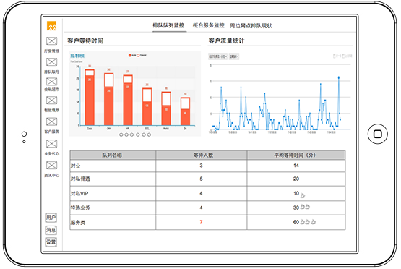Click the 等待人数 column header
Viewport: 401px width, 269px height.
click(x=202, y=155)
